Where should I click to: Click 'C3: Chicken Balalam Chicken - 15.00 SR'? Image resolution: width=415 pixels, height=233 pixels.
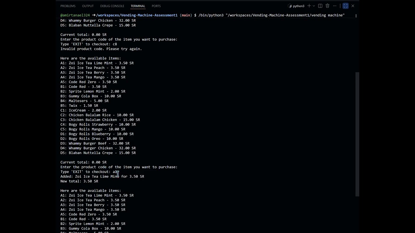coord(100,120)
